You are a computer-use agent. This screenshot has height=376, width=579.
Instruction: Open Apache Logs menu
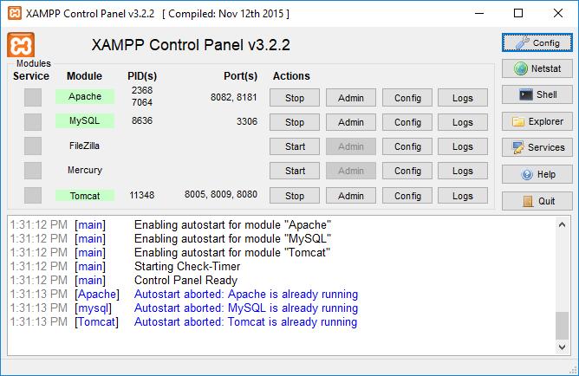click(463, 98)
